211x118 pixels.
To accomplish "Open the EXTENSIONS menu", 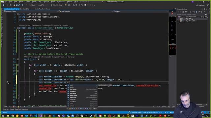I will [x=61, y=2].
